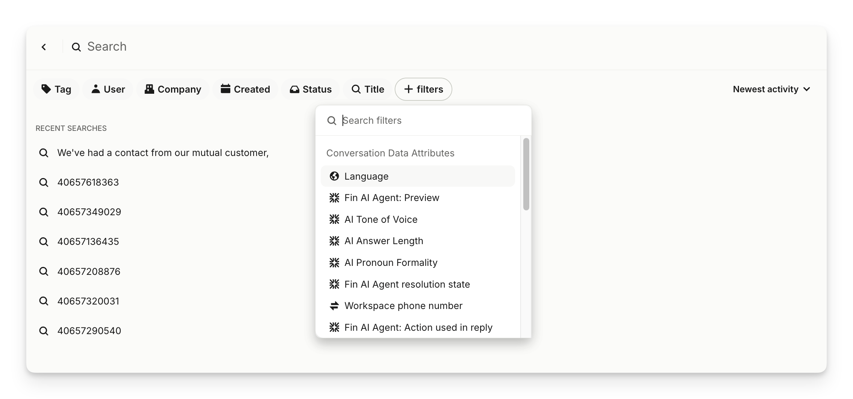Click the person icon in User filter

point(96,89)
